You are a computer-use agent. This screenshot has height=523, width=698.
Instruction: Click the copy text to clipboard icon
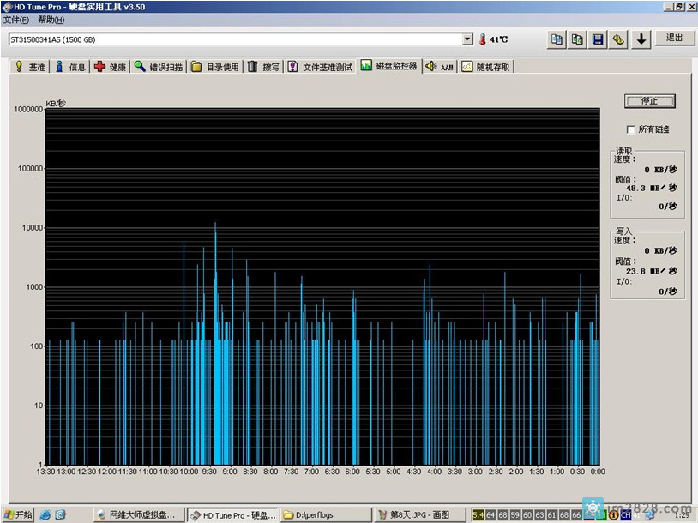point(557,39)
